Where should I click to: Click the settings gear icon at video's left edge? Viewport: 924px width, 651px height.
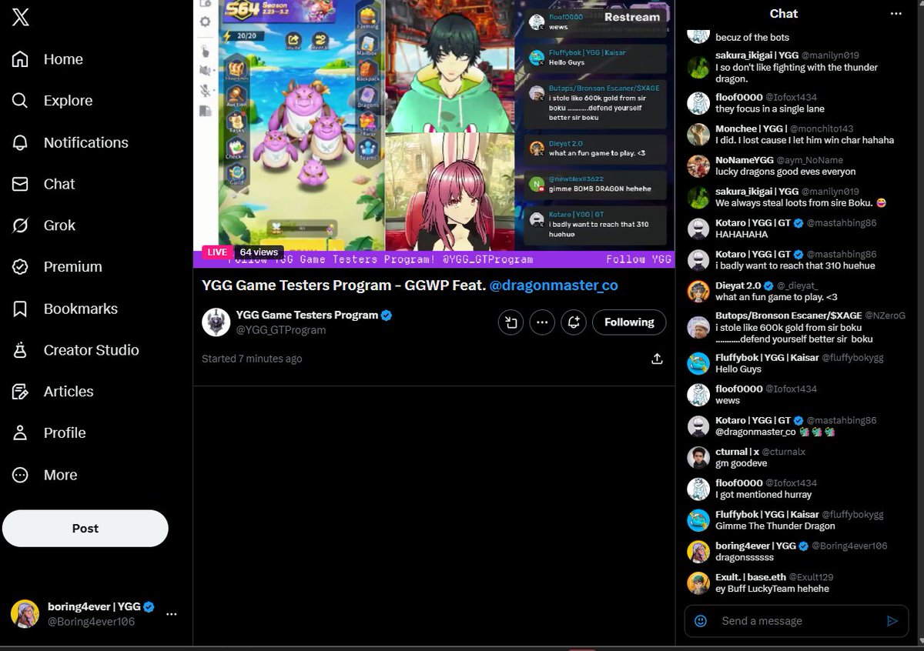click(205, 22)
